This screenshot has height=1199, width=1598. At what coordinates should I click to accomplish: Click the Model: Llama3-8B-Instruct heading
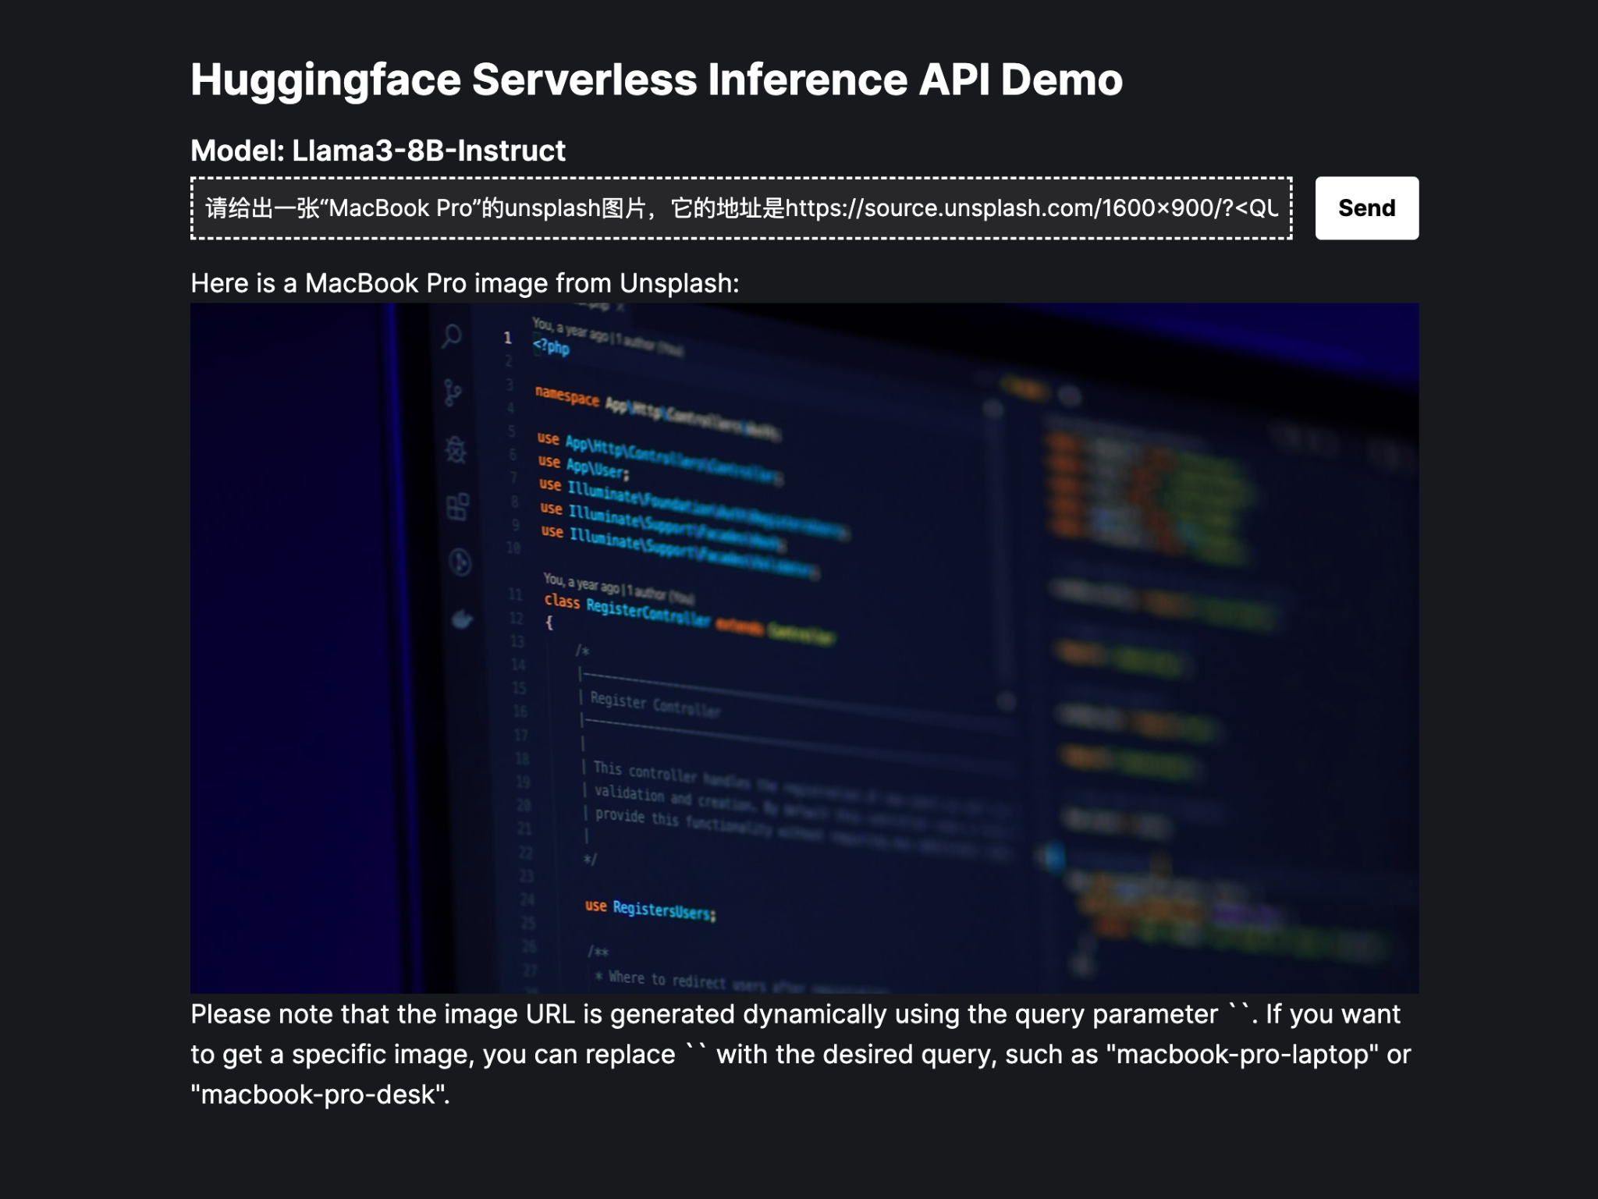tap(378, 151)
